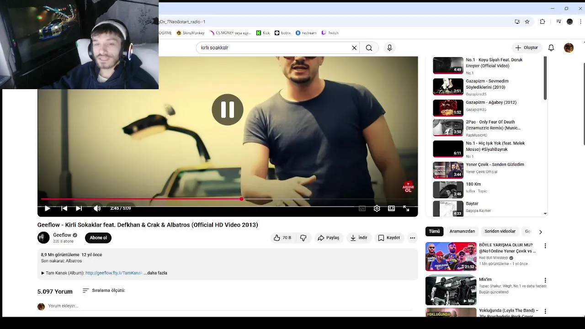The width and height of the screenshot is (585, 329).
Task: Open Chrome media controls icon
Action: click(558, 21)
